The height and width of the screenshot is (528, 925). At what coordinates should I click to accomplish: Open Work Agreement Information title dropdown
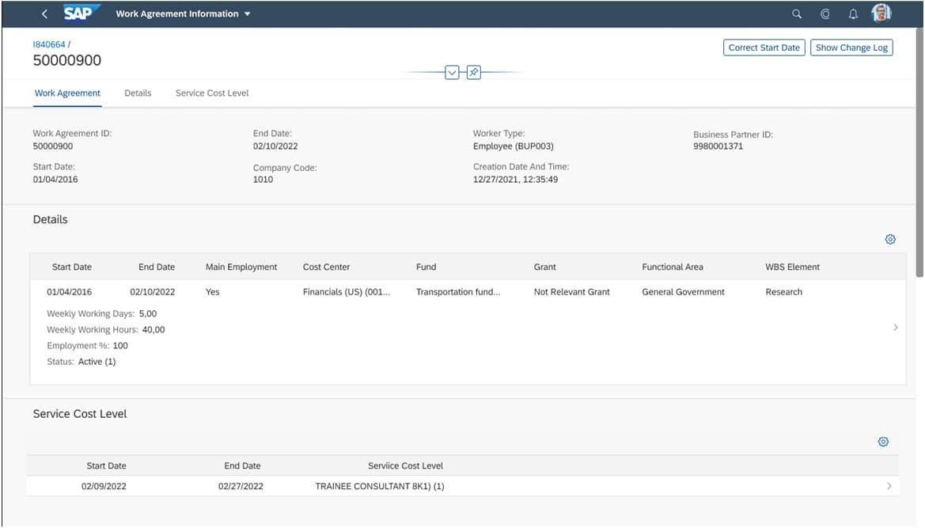point(183,13)
